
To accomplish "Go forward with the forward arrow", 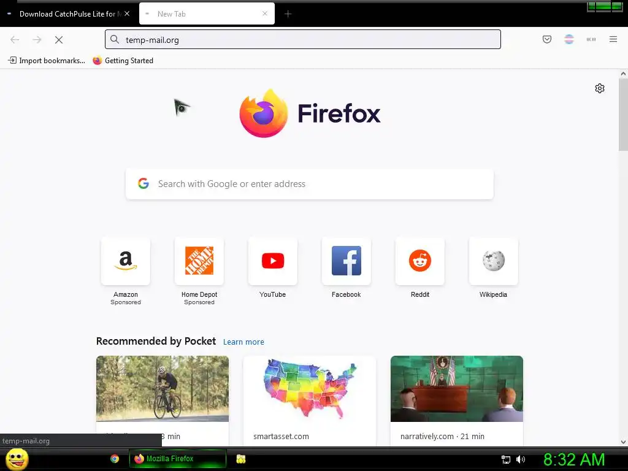I will tap(37, 40).
